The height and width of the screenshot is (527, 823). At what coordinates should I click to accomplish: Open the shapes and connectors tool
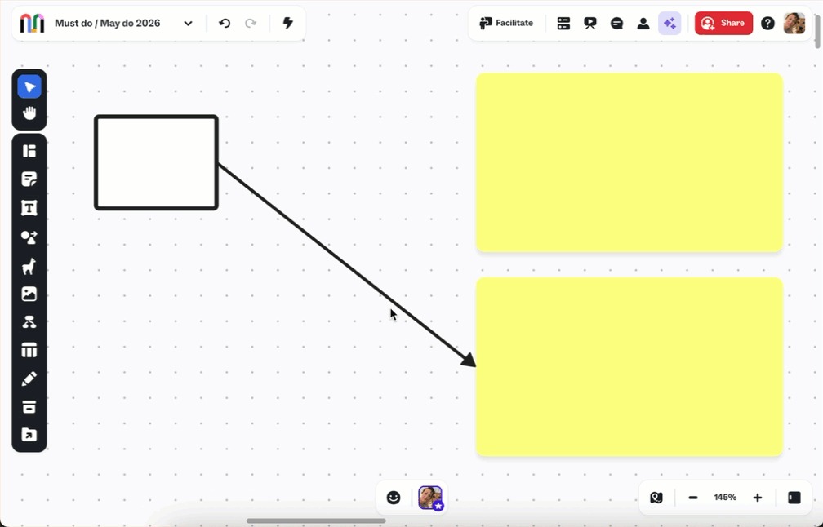pyautogui.click(x=29, y=237)
